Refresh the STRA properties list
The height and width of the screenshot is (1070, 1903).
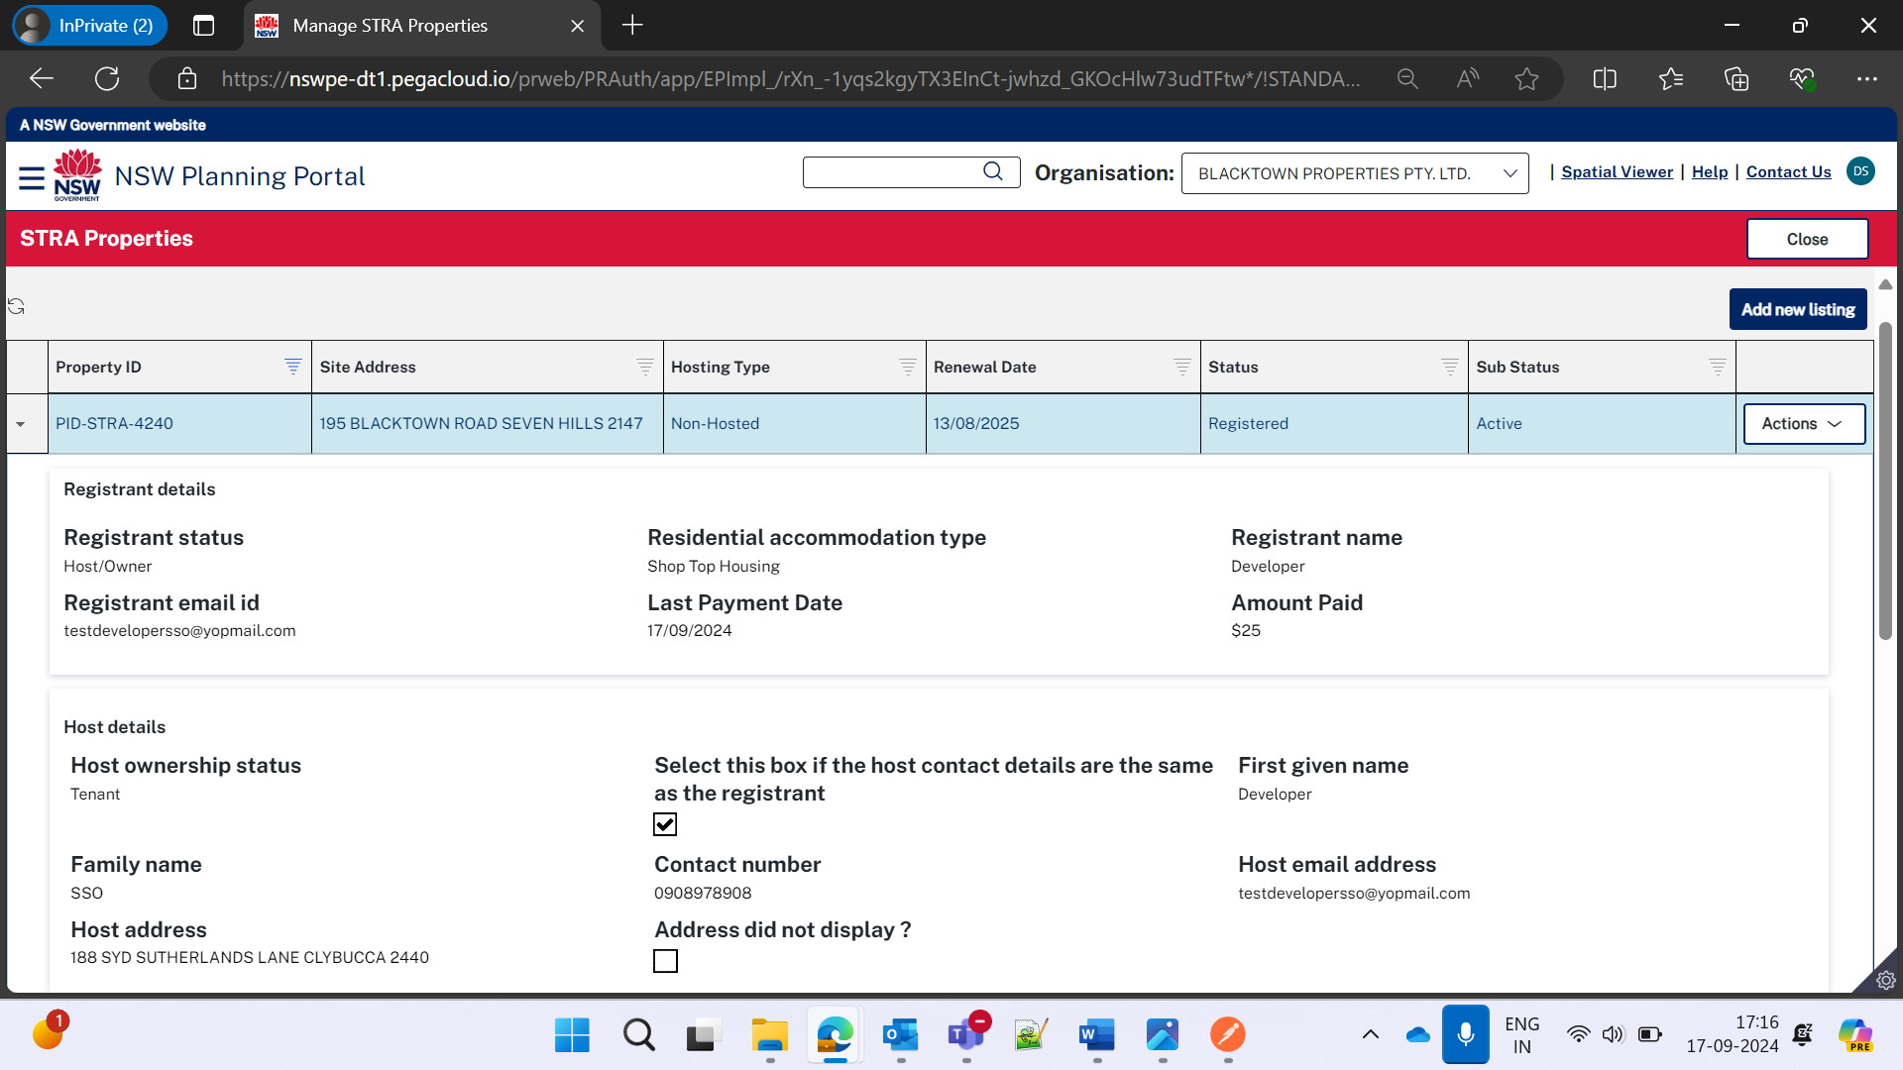pos(16,306)
